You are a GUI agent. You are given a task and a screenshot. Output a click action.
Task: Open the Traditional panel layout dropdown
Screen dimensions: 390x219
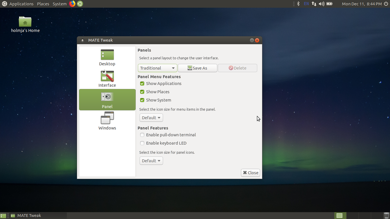tap(158, 68)
